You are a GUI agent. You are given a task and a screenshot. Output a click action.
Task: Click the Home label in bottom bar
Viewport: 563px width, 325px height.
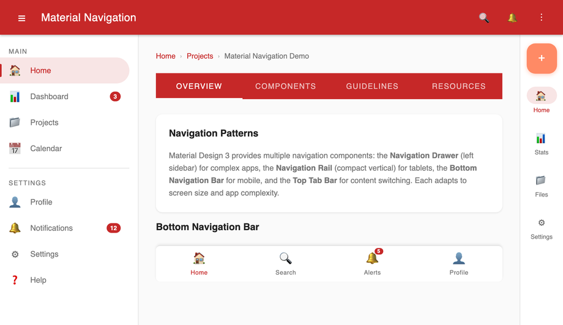click(199, 272)
